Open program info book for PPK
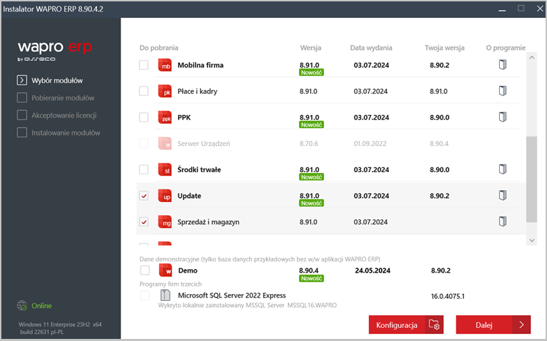This screenshot has height=341, width=547. [503, 117]
